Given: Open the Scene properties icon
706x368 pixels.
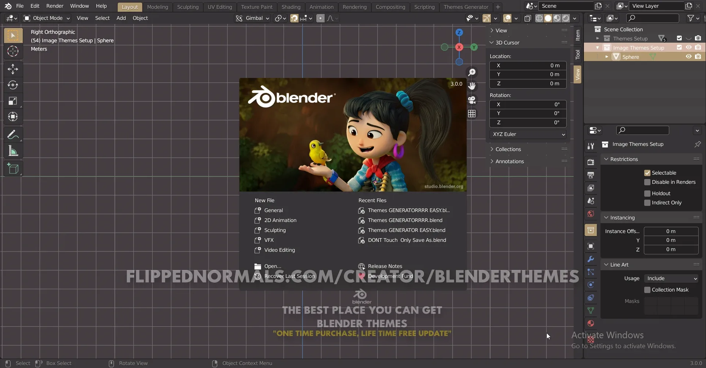Looking at the screenshot, I should (591, 201).
